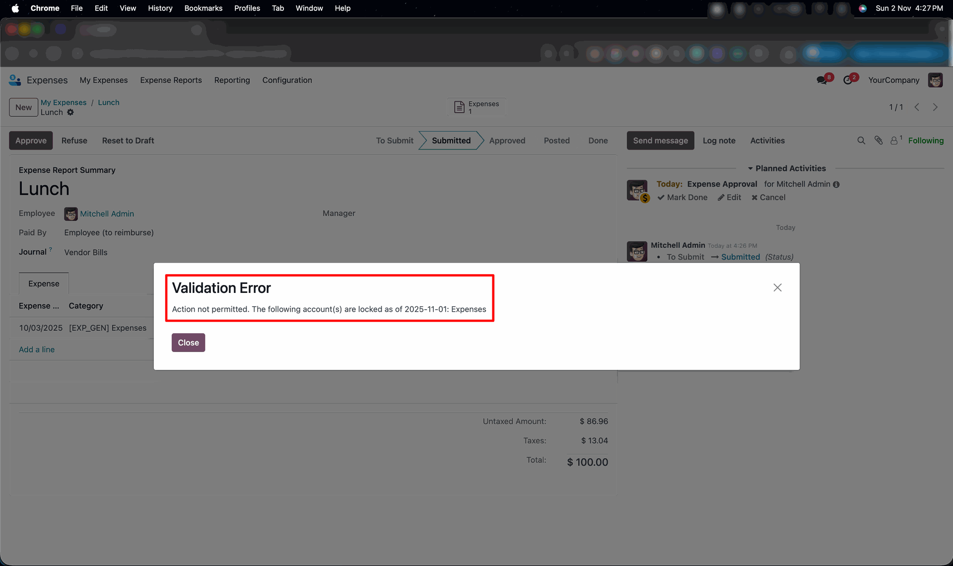
Task: Toggle the Following subscription button
Action: (x=926, y=141)
